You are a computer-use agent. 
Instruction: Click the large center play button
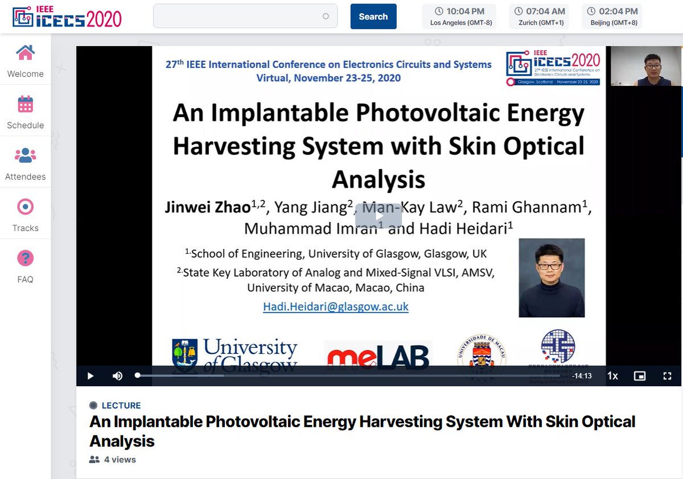[378, 216]
